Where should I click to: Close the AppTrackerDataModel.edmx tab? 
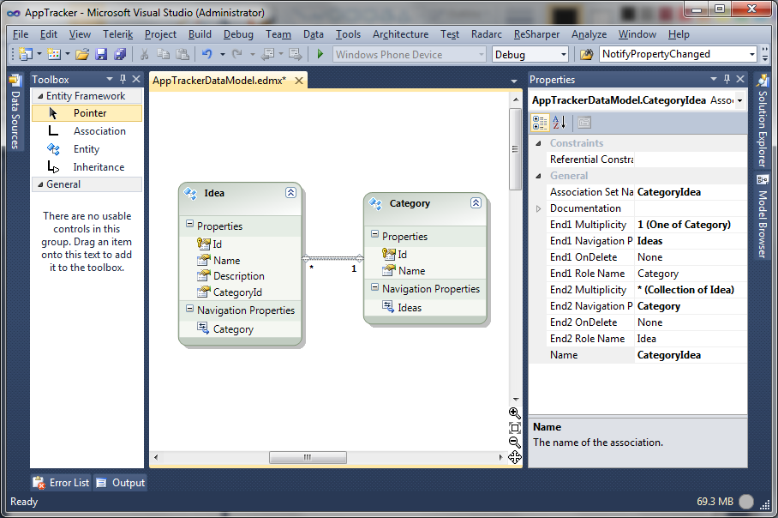point(299,81)
